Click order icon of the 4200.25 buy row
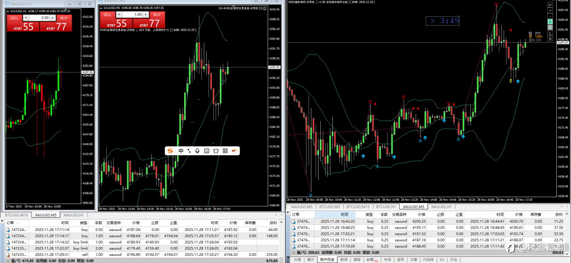The height and width of the screenshot is (263, 571). (294, 221)
